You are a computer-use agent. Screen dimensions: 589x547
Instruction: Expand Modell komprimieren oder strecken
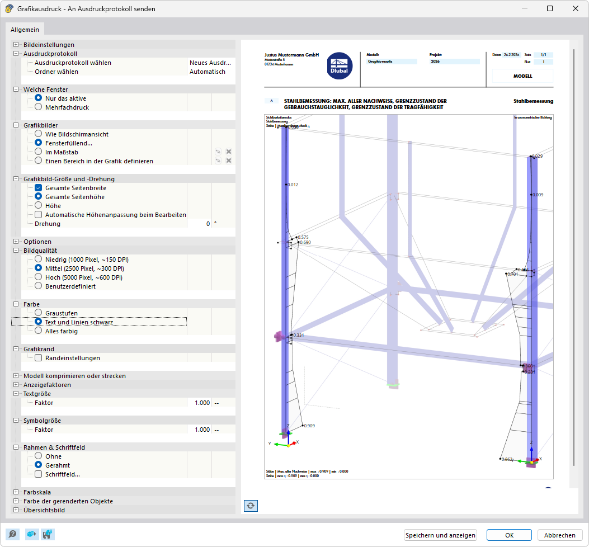pyautogui.click(x=16, y=376)
